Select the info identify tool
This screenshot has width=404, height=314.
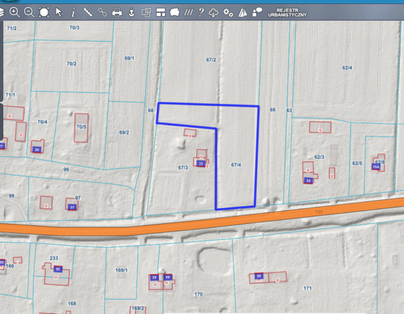click(x=73, y=13)
